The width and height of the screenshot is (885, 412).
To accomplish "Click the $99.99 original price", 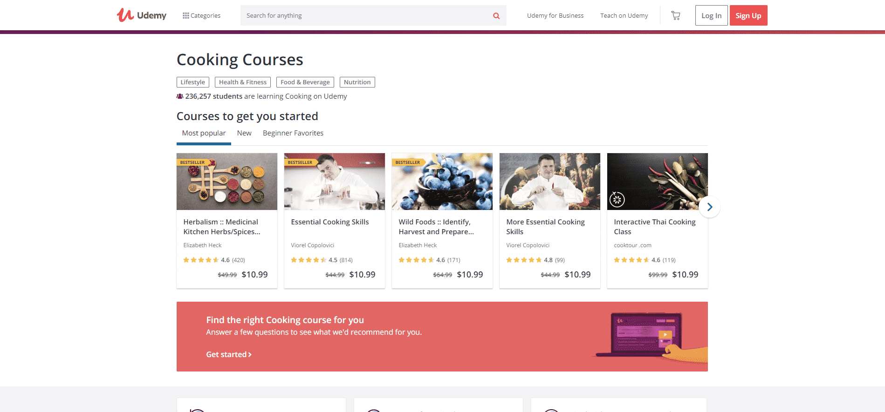I will tap(658, 275).
